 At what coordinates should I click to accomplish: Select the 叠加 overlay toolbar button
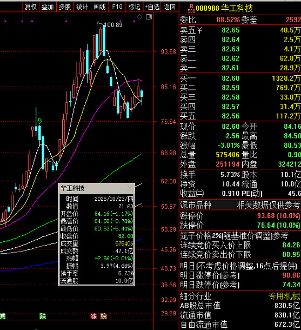[48, 7]
